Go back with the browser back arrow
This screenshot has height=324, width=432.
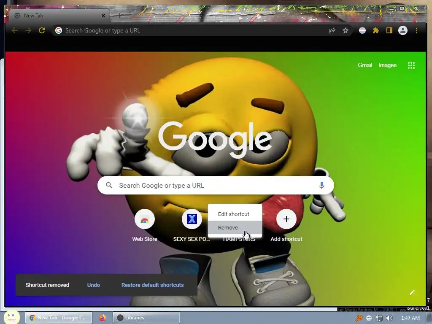pyautogui.click(x=15, y=30)
